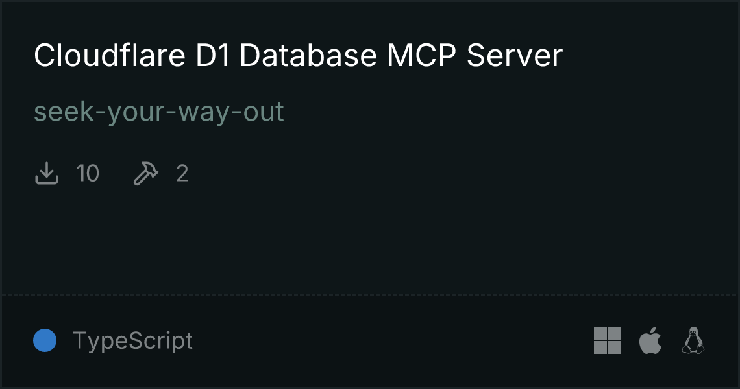
Task: Click the word Database in the title
Action: pyautogui.click(x=308, y=56)
